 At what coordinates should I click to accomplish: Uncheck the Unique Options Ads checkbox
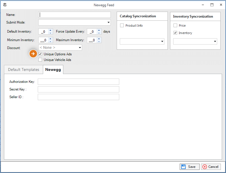pos(40,54)
